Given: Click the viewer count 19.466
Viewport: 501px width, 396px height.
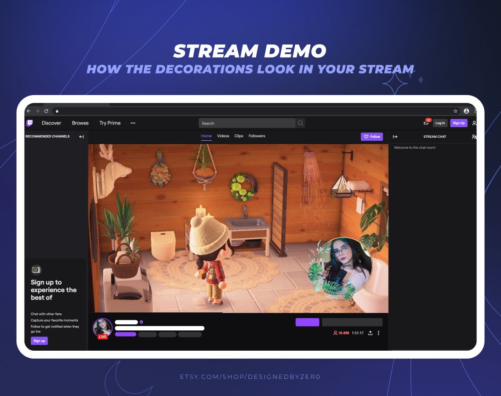Looking at the screenshot, I should point(341,333).
